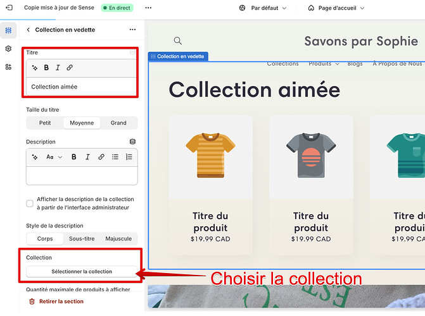The width and height of the screenshot is (425, 316).
Task: Click Titre du produit under the grey shirt
Action: [311, 222]
